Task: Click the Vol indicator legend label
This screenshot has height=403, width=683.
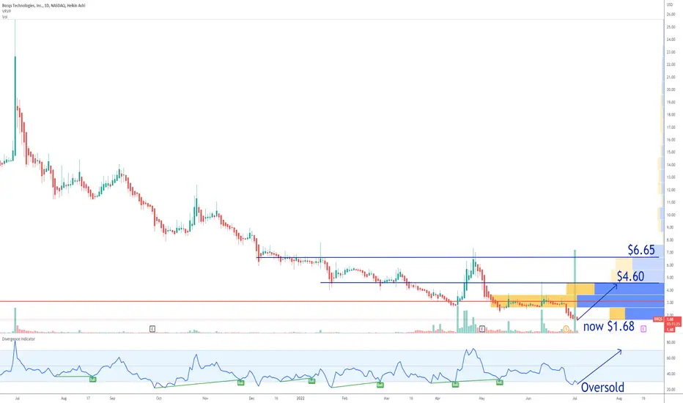Action: point(4,17)
